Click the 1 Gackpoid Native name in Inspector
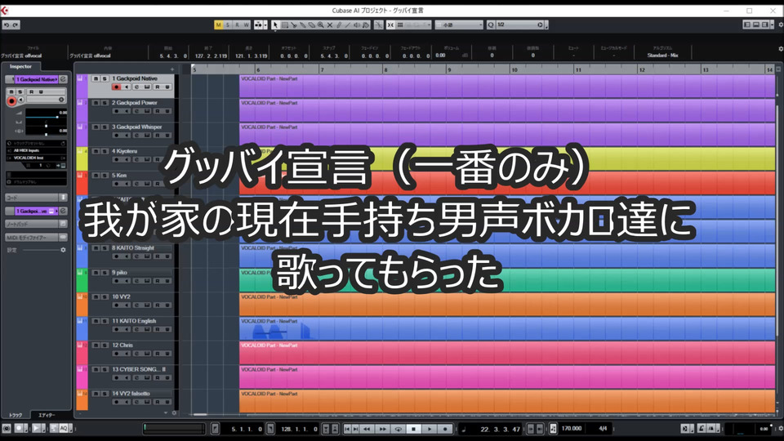 36,79
